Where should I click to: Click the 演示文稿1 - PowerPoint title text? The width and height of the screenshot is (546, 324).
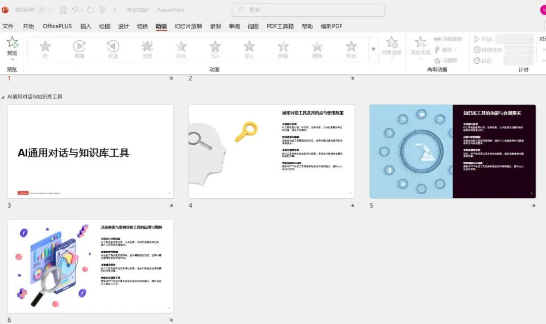coord(155,10)
